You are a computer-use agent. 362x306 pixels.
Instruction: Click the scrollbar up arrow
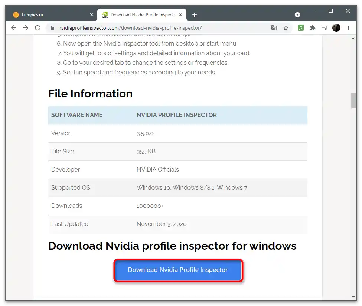tap(353, 38)
